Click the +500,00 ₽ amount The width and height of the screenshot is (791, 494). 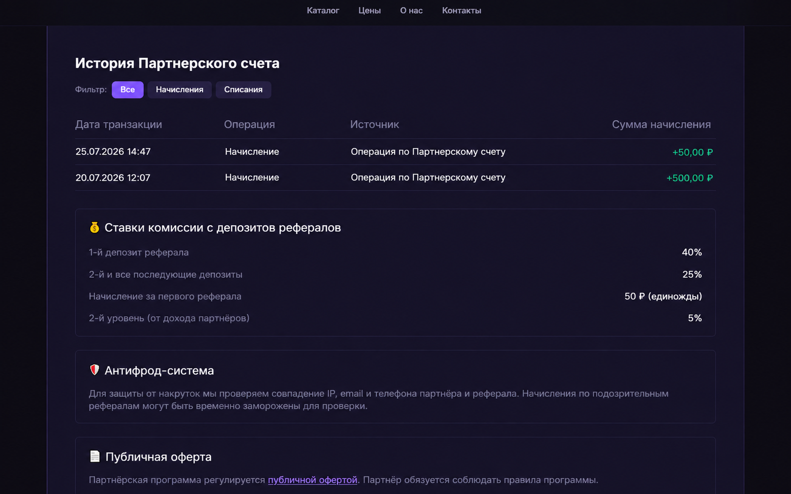point(689,178)
